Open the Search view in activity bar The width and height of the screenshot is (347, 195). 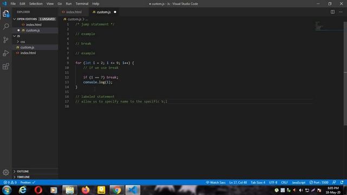coord(6,27)
